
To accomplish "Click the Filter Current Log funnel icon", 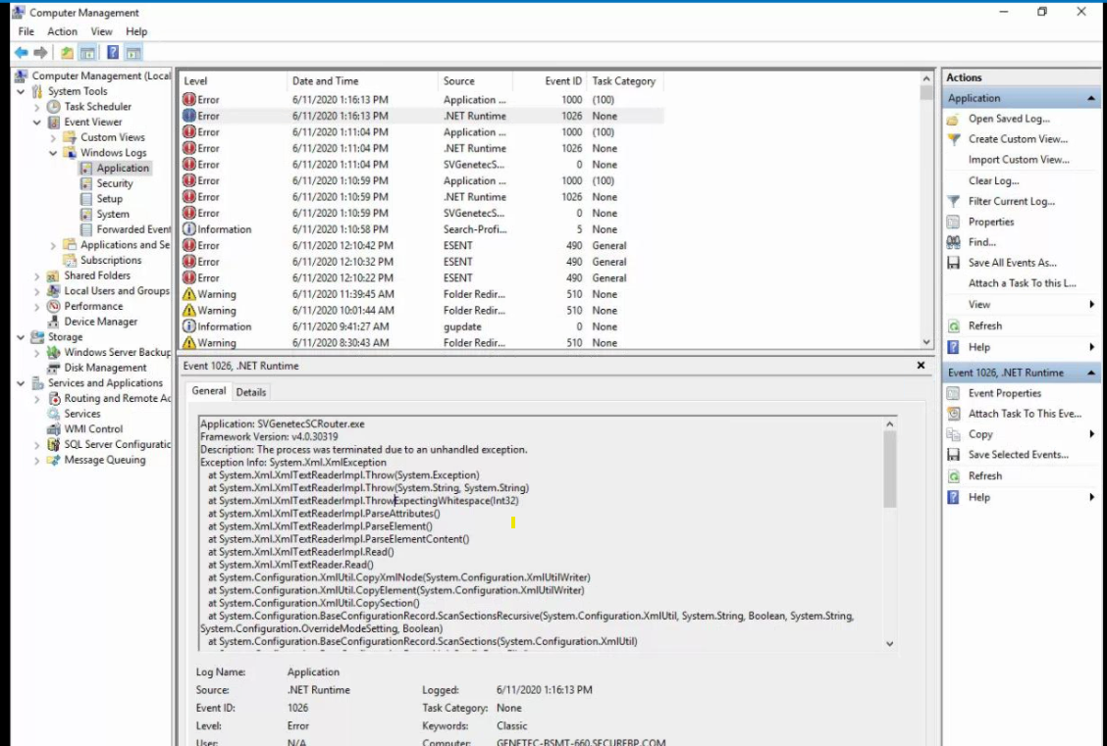I will 953,201.
